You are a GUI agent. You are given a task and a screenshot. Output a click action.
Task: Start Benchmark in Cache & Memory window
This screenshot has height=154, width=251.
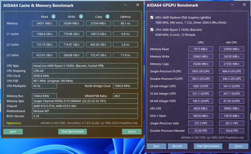72,132
